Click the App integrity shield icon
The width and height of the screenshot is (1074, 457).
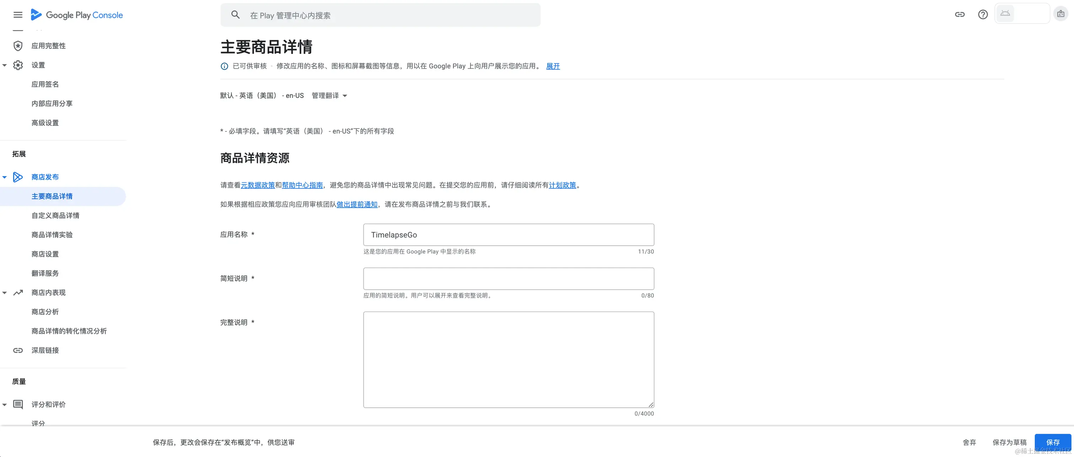click(x=18, y=46)
